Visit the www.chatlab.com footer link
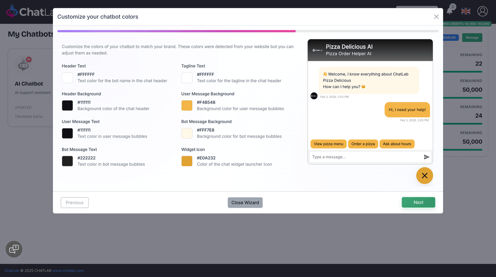The height and width of the screenshot is (277, 496). (67, 270)
